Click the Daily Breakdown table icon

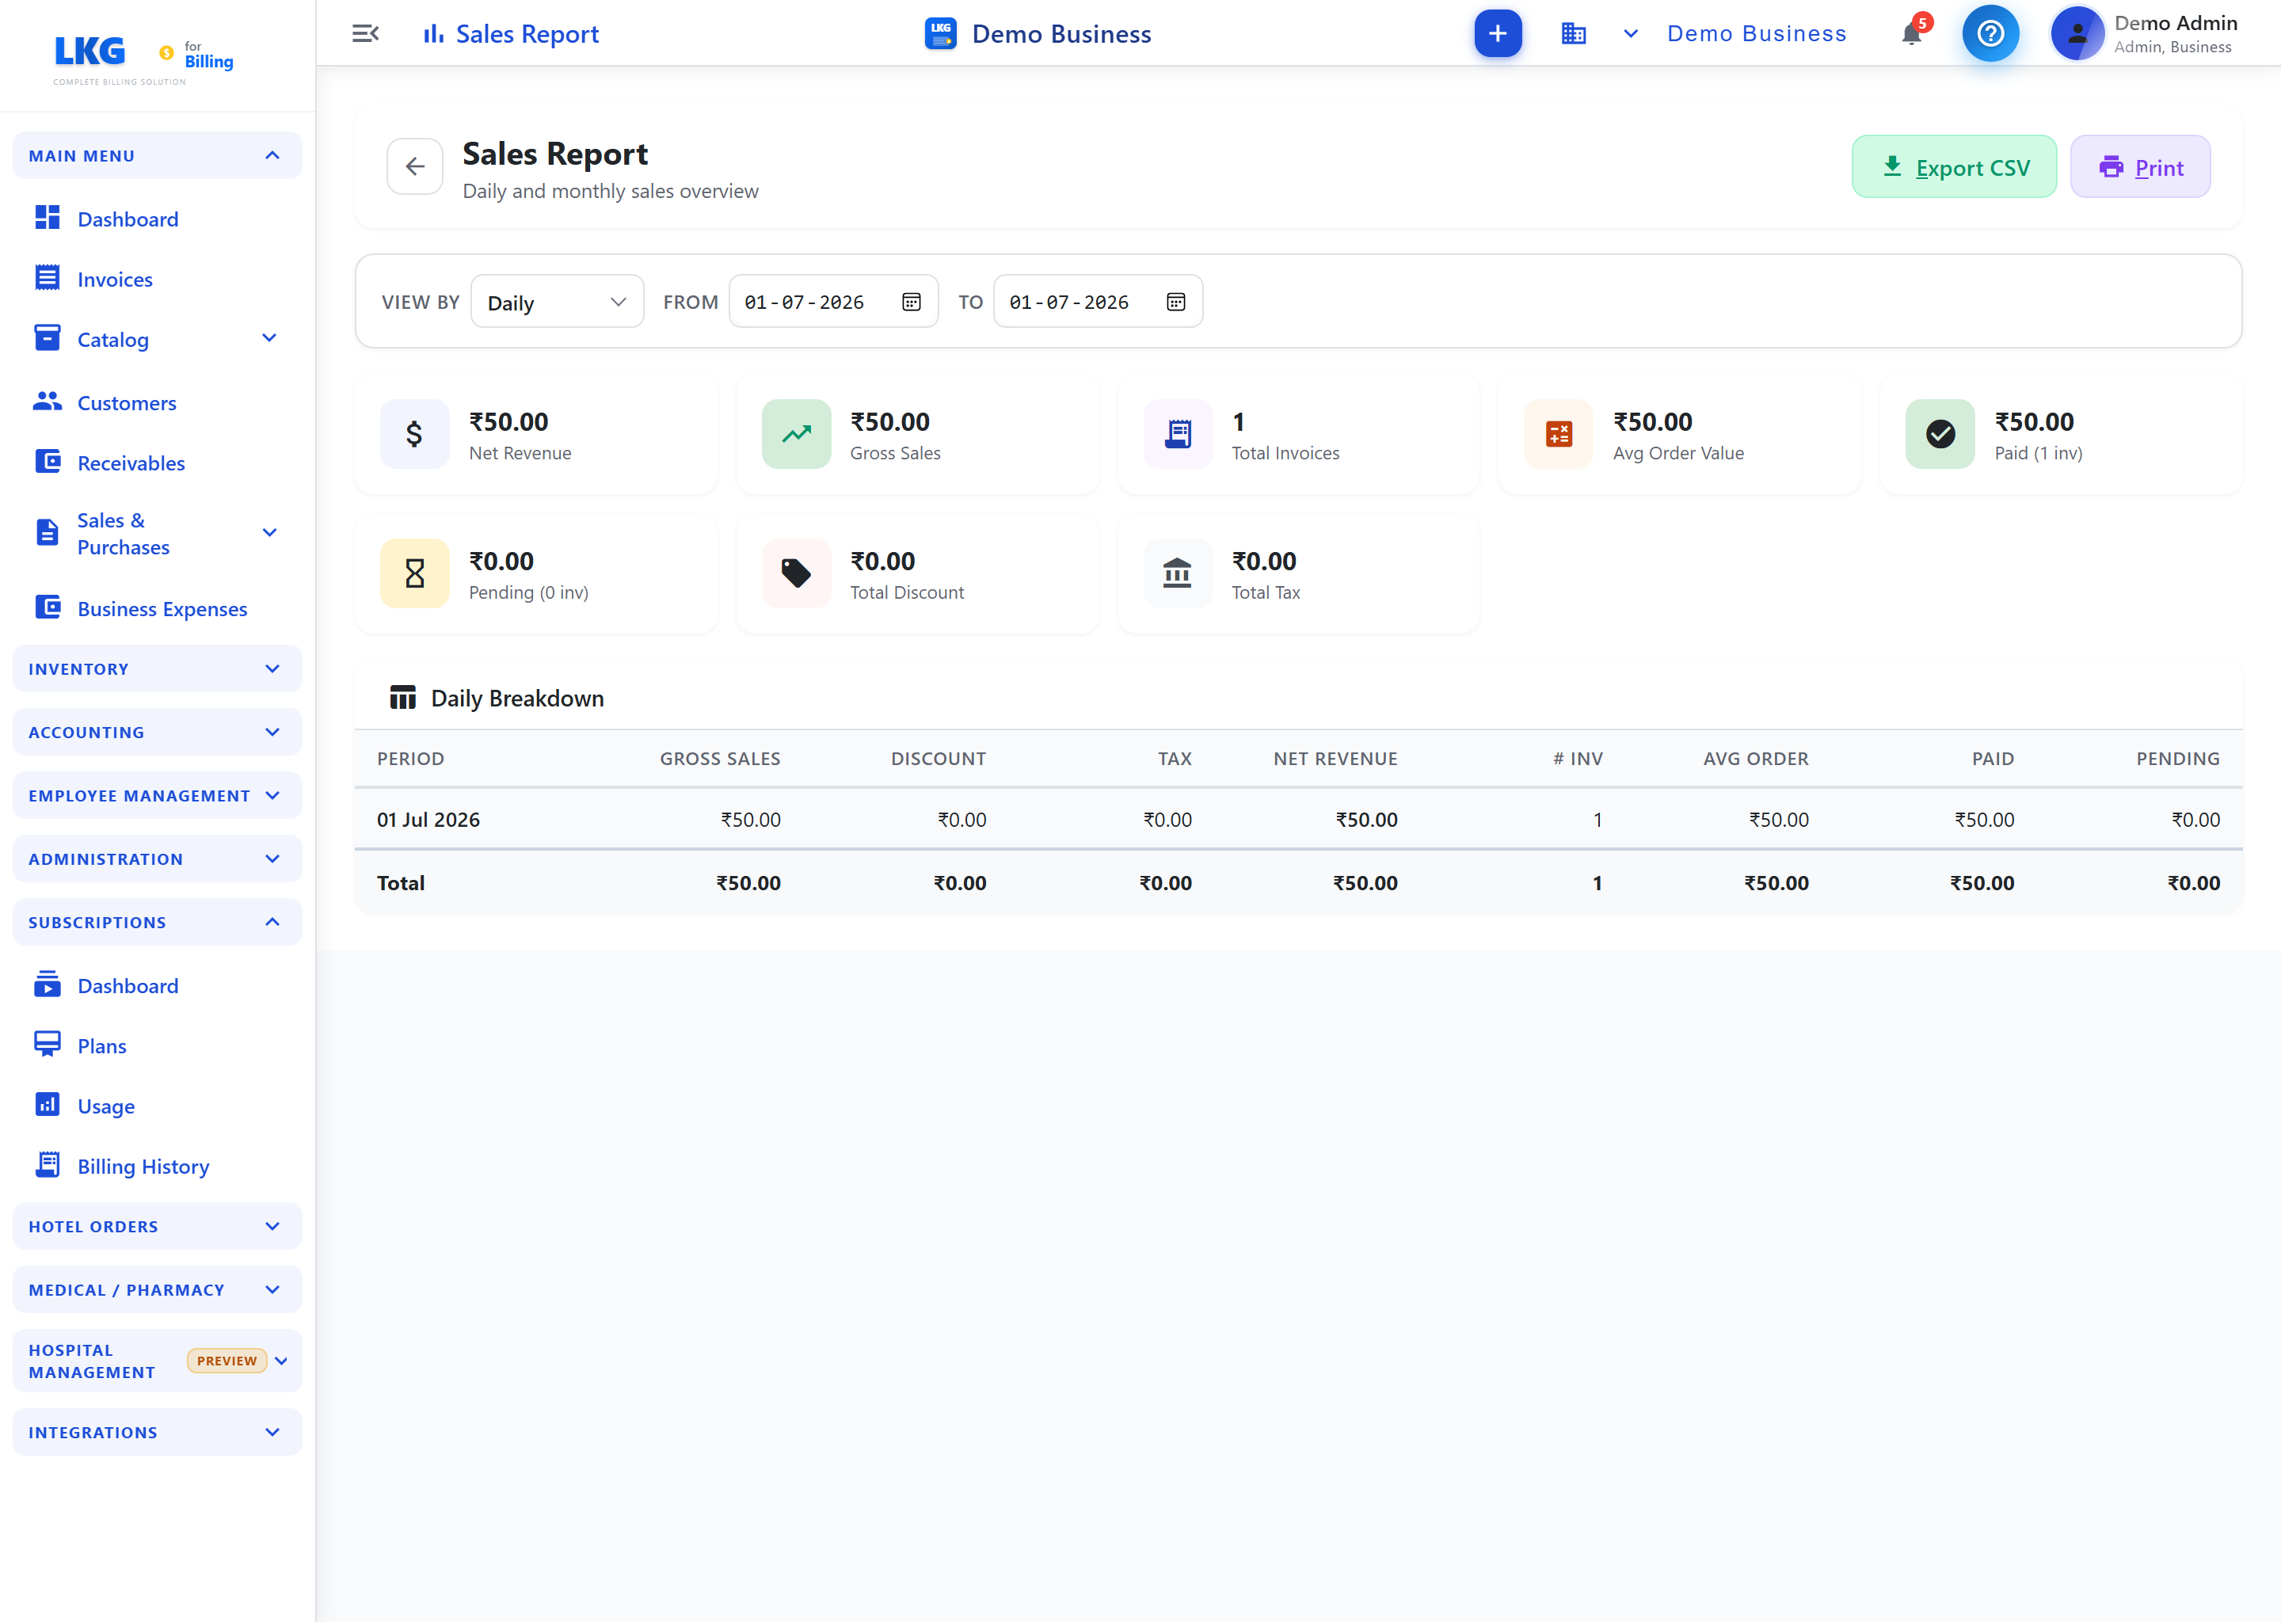point(402,698)
